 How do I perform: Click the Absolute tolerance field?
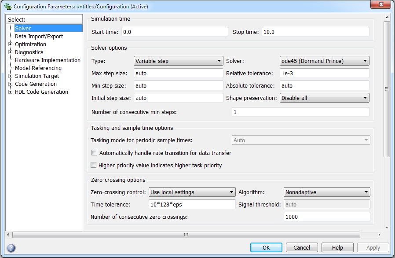pos(325,86)
